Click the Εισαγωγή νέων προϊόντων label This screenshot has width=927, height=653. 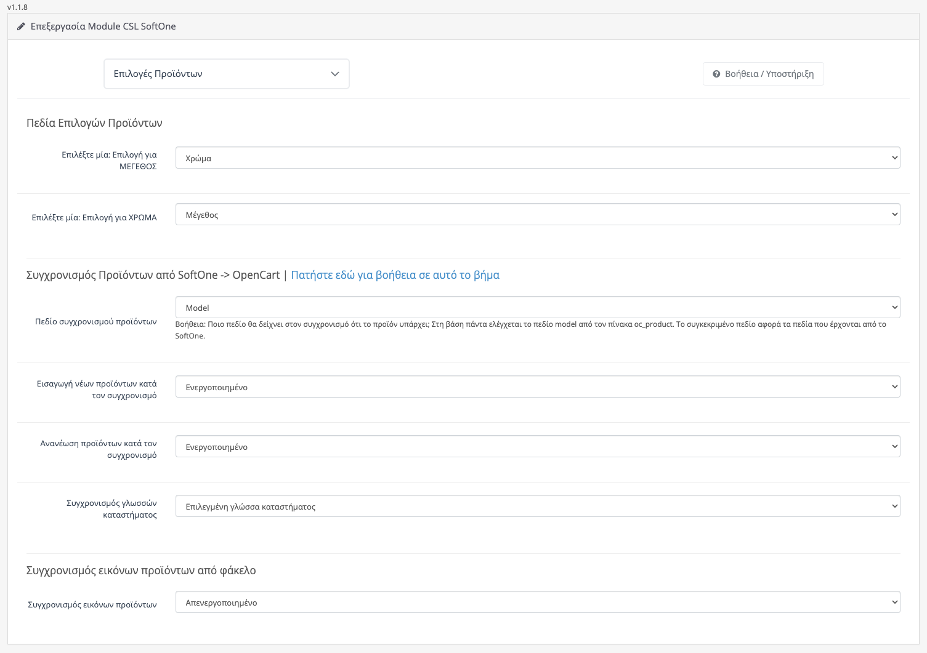pos(97,390)
